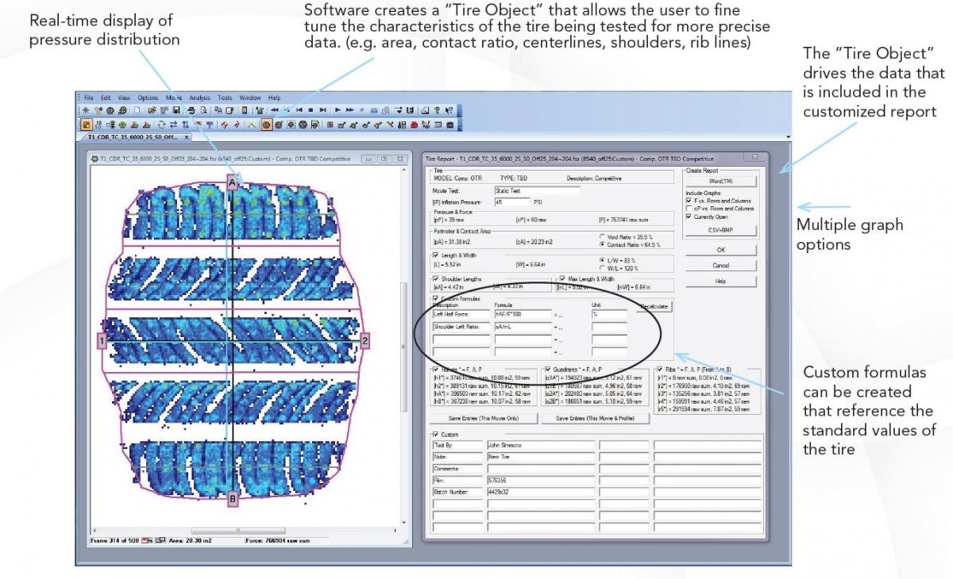Click the printer icon to print
The width and height of the screenshot is (953, 579).
[191, 109]
